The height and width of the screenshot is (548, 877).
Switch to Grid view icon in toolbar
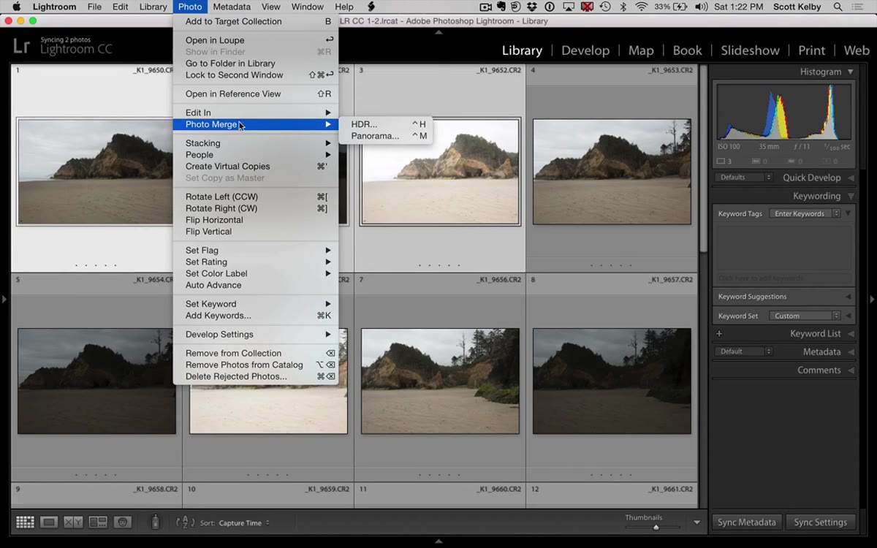(x=26, y=522)
